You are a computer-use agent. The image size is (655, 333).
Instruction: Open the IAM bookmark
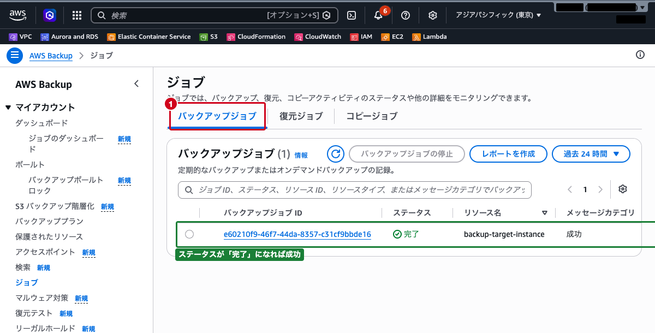click(361, 37)
